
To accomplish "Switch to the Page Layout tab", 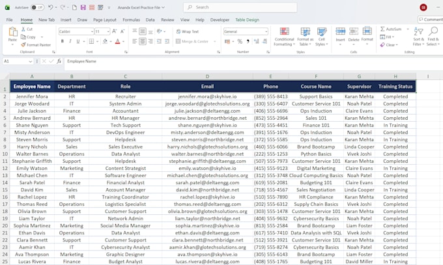I will click(105, 20).
